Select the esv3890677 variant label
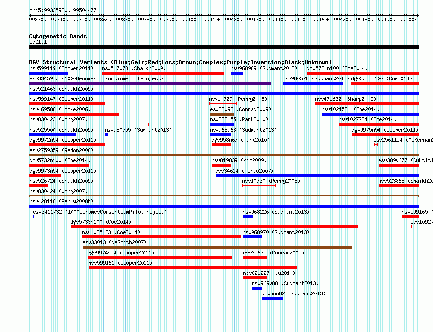 (x=406, y=160)
